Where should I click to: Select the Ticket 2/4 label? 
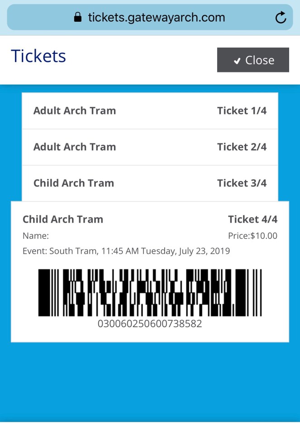click(x=242, y=147)
